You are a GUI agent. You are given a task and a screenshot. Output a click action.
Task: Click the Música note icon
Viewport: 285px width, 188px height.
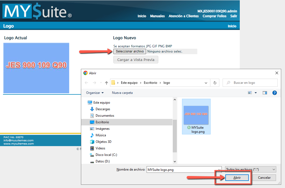click(92, 135)
